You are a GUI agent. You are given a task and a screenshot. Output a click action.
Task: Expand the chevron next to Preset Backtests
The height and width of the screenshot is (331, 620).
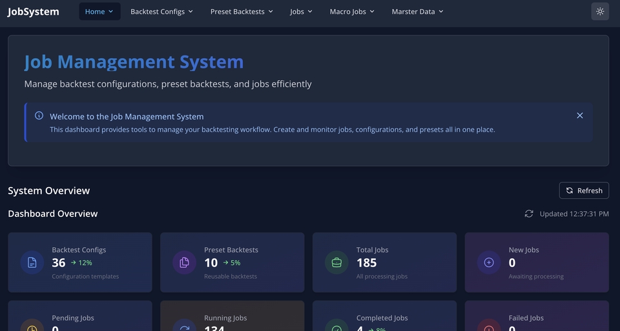pos(271,12)
